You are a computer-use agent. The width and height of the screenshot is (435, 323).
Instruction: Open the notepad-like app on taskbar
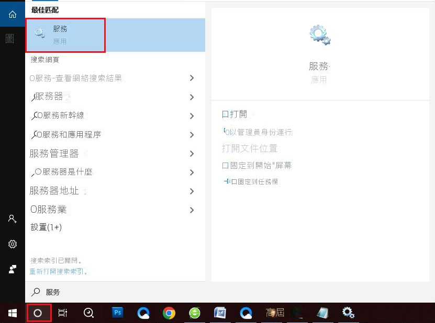323,313
